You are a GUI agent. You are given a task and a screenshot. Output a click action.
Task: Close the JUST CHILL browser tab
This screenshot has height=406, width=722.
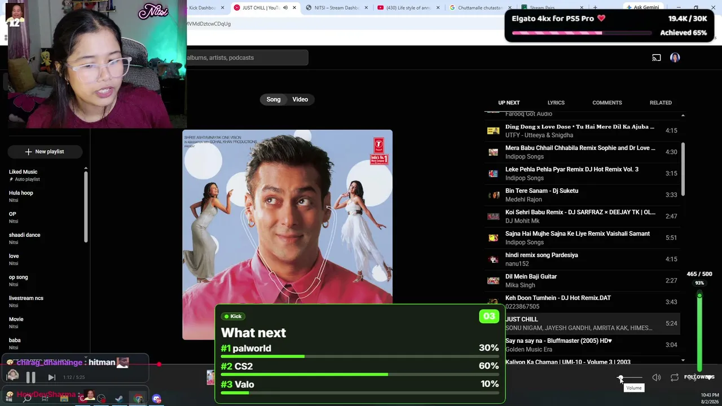click(294, 8)
